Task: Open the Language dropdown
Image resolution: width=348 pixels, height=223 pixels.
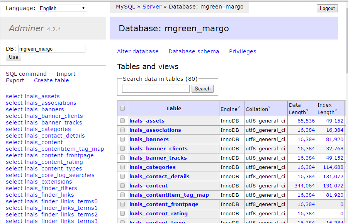Action: [x=62, y=8]
